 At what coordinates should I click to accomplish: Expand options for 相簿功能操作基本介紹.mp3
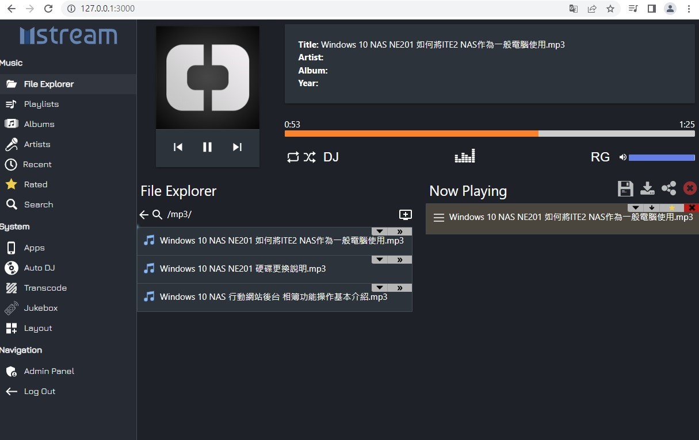[379, 287]
